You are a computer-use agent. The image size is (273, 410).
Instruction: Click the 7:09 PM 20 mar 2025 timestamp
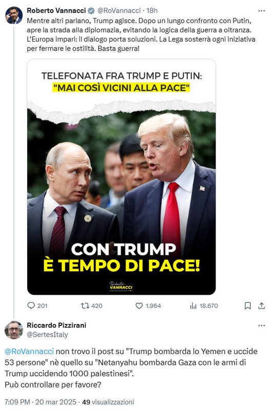[40, 402]
